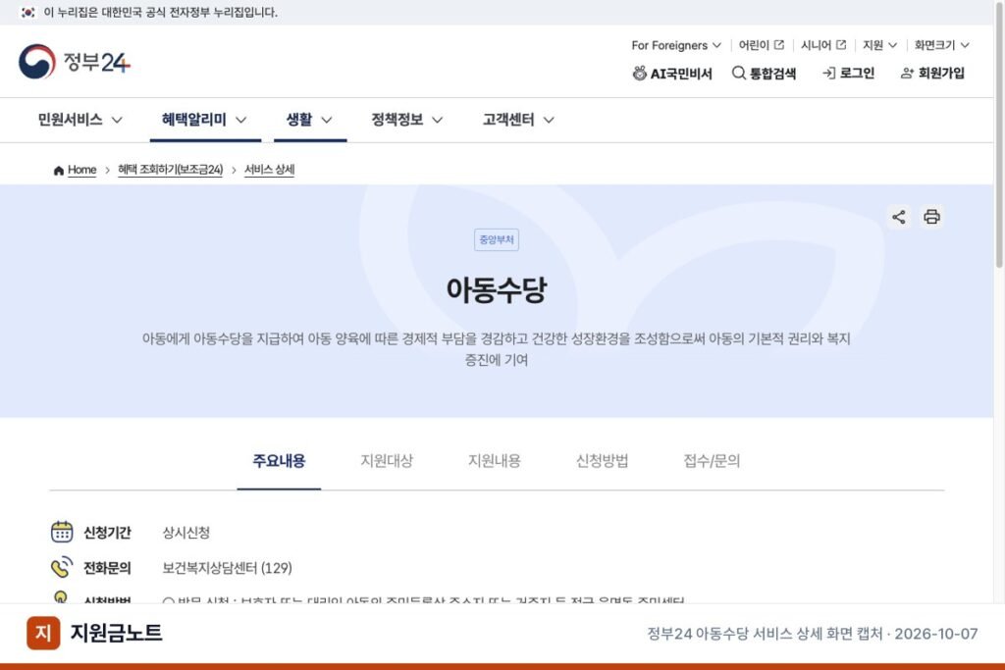
Task: Click 서비스 상세 breadcrumb link
Action: 269,170
